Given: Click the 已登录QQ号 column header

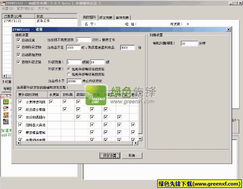Looking at the screenshot, I should (x=19, y=16).
